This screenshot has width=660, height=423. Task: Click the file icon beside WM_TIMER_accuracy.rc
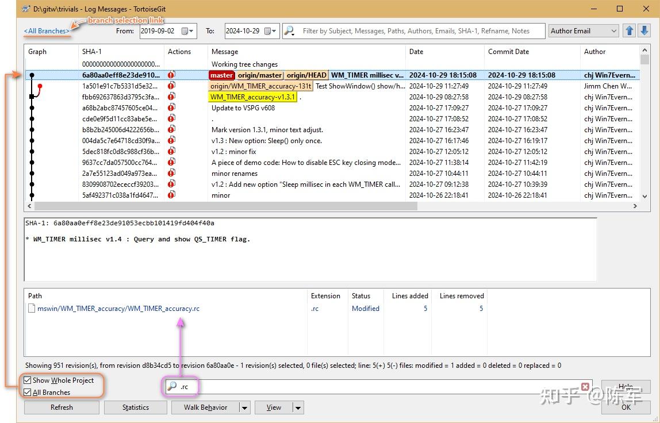[x=32, y=309]
